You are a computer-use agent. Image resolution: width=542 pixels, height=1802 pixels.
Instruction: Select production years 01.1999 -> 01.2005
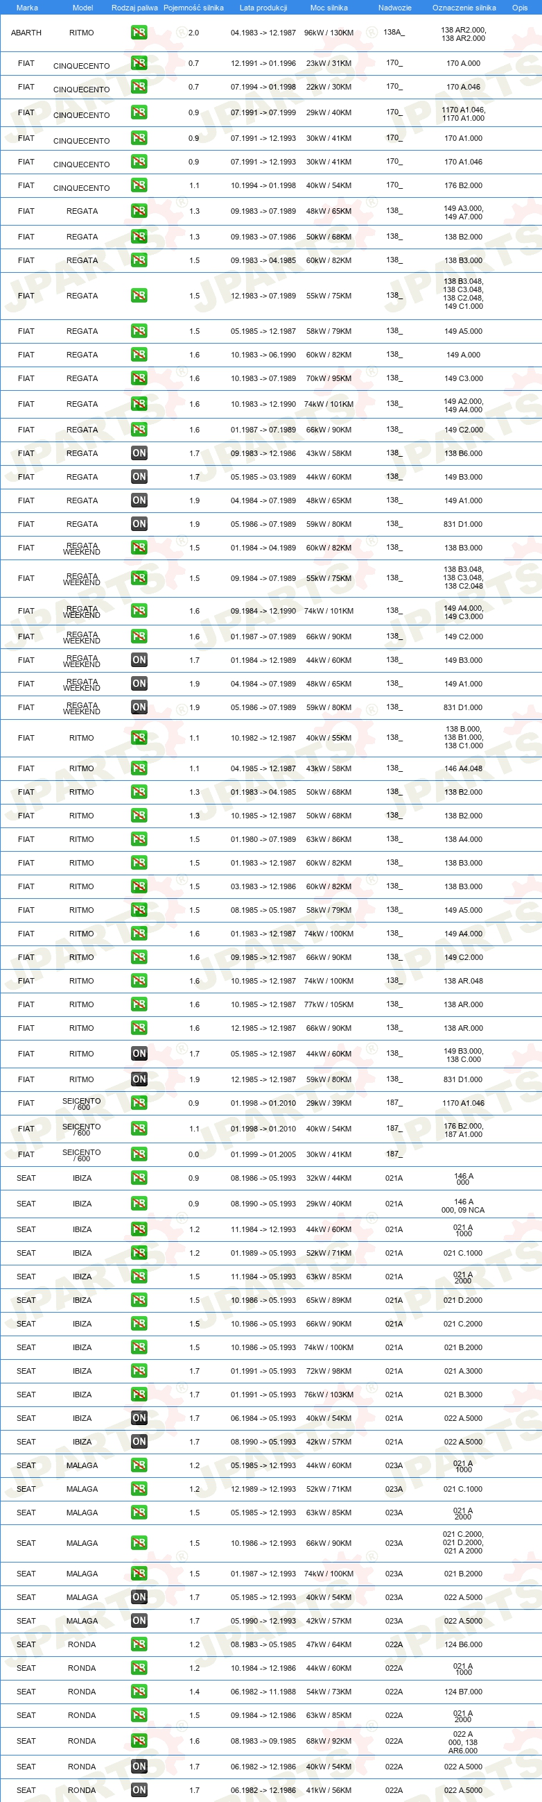(263, 1154)
